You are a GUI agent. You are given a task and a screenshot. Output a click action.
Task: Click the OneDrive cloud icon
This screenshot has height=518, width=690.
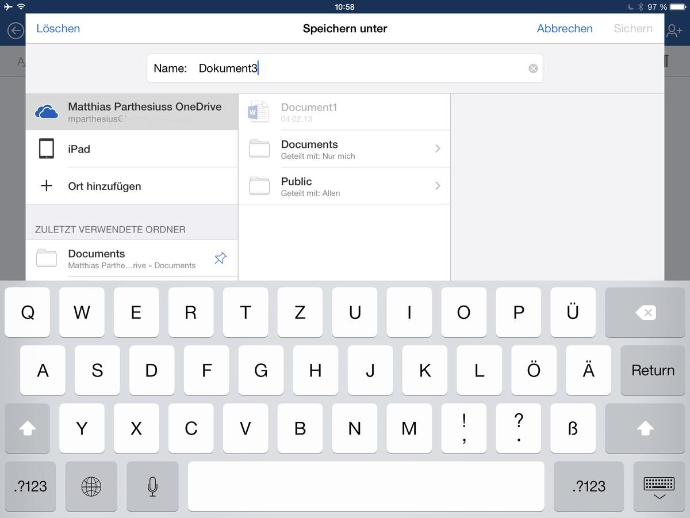pos(47,112)
